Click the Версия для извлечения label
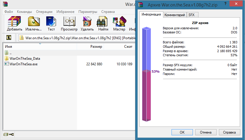This screenshot has height=140, width=245. point(181,28)
